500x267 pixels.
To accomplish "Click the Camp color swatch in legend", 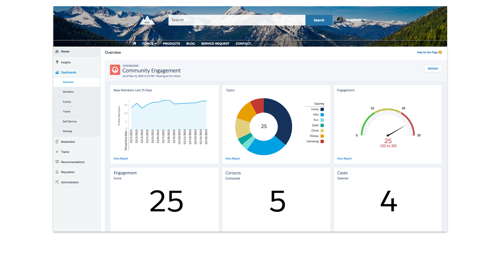I will [322, 109].
